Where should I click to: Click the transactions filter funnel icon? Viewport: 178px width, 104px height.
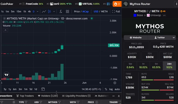coord(2,102)
